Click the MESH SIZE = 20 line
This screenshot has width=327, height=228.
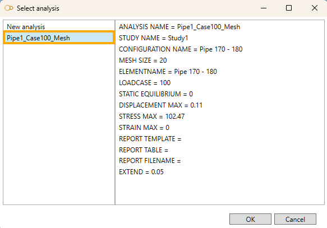click(143, 61)
